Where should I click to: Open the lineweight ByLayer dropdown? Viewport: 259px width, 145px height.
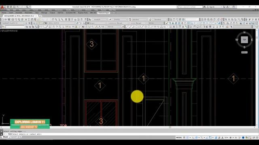point(138,23)
